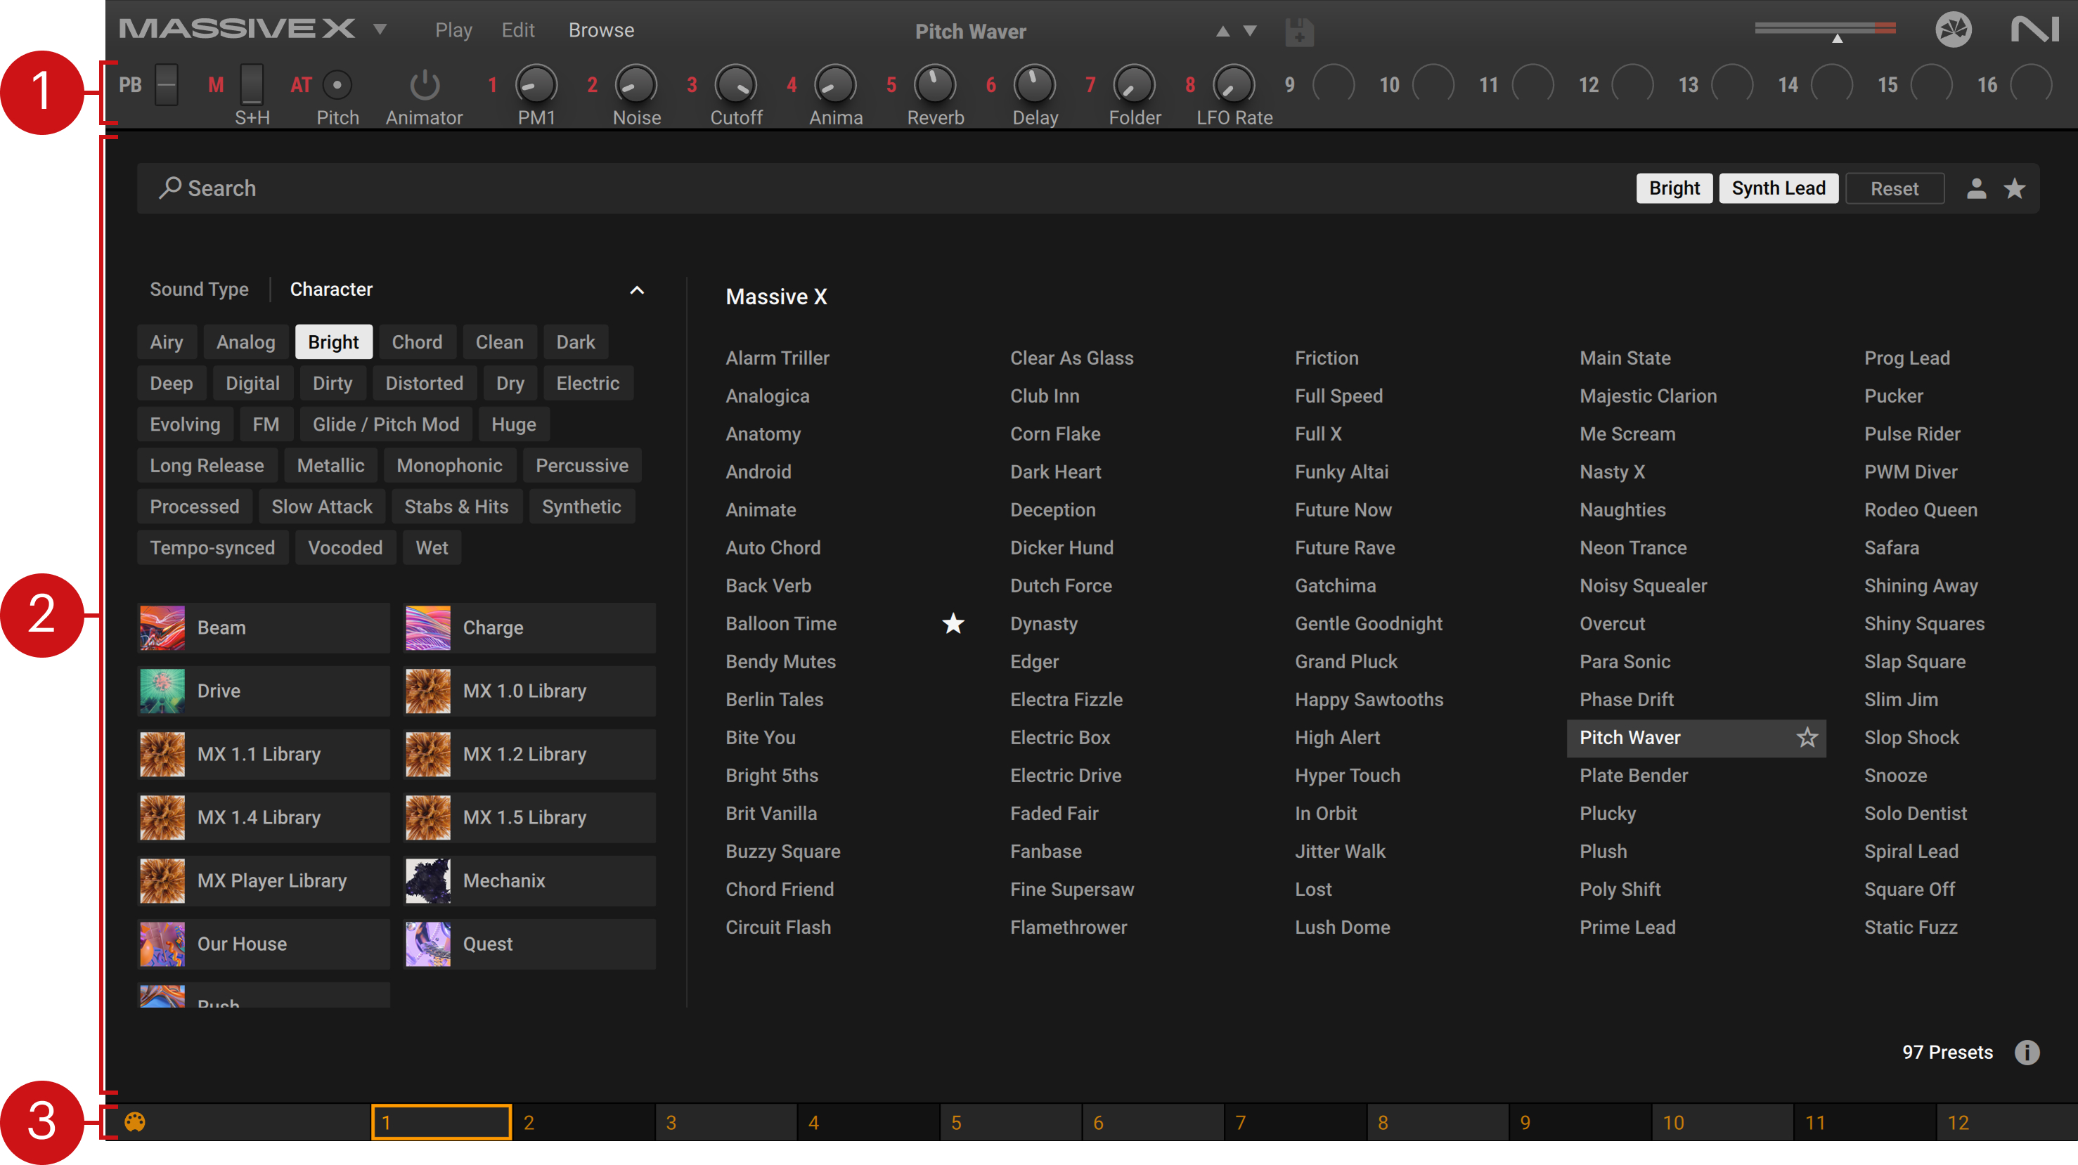
Task: Click the palette icon in the bottom bar
Action: pos(135,1121)
